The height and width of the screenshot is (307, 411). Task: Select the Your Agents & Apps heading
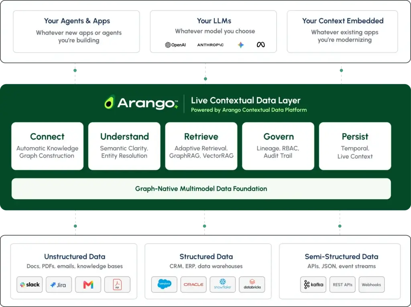[x=77, y=21]
